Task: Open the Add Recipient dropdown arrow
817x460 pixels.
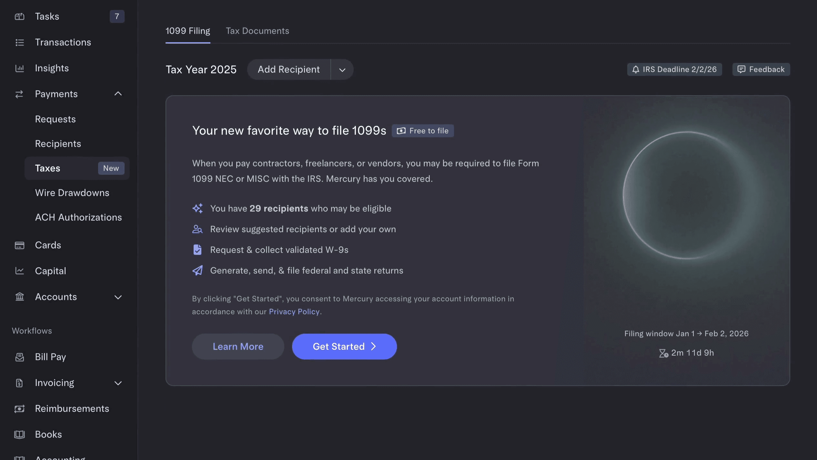Action: (342, 70)
